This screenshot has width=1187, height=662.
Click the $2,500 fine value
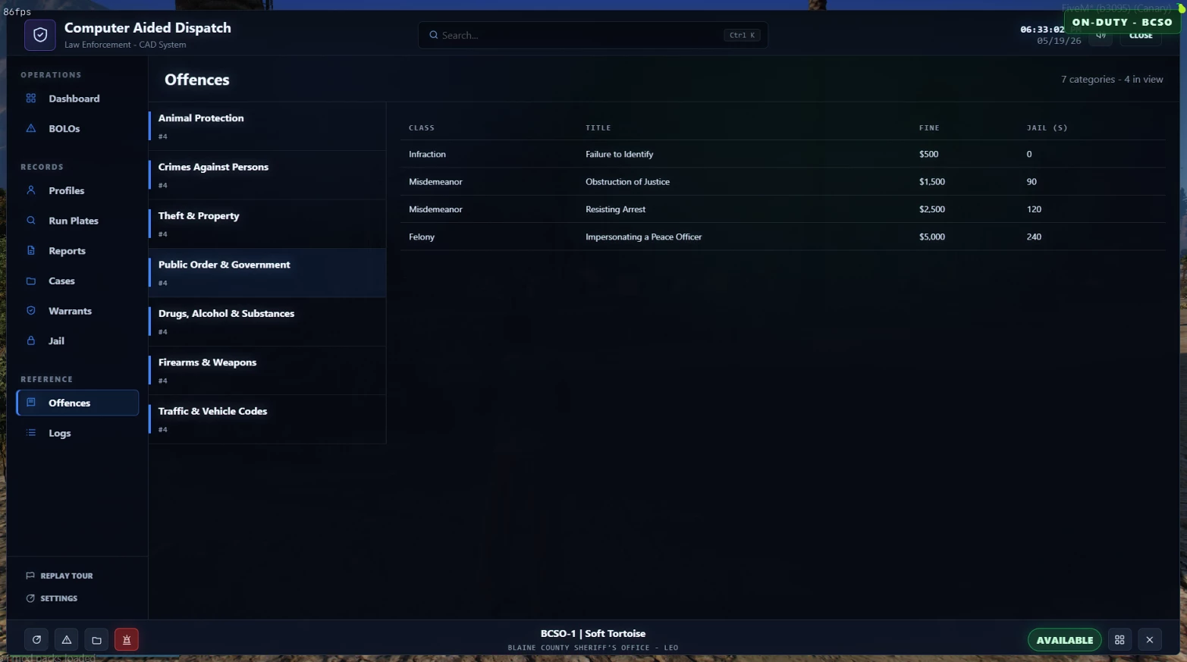tap(932, 209)
